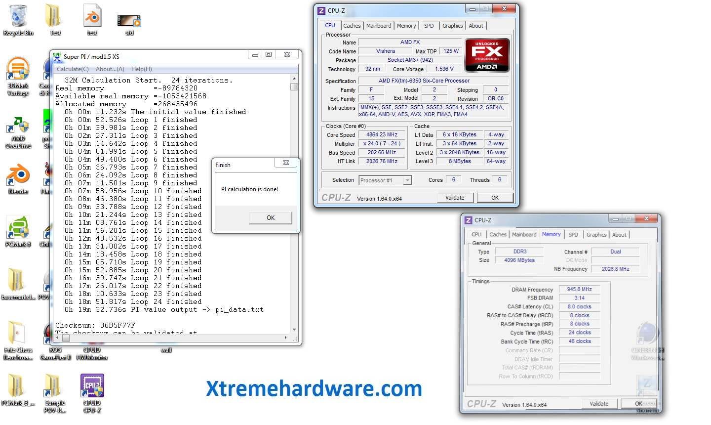Viewport: 711px width, 425px height.
Task: Switch to Graphics tab in CPU-Z Memory window
Action: click(596, 235)
